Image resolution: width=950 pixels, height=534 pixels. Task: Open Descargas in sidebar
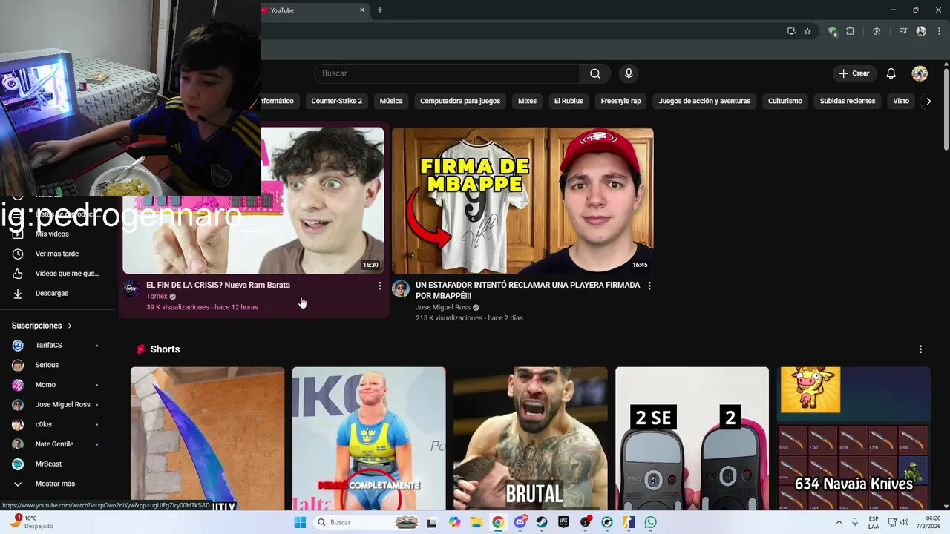click(x=52, y=294)
